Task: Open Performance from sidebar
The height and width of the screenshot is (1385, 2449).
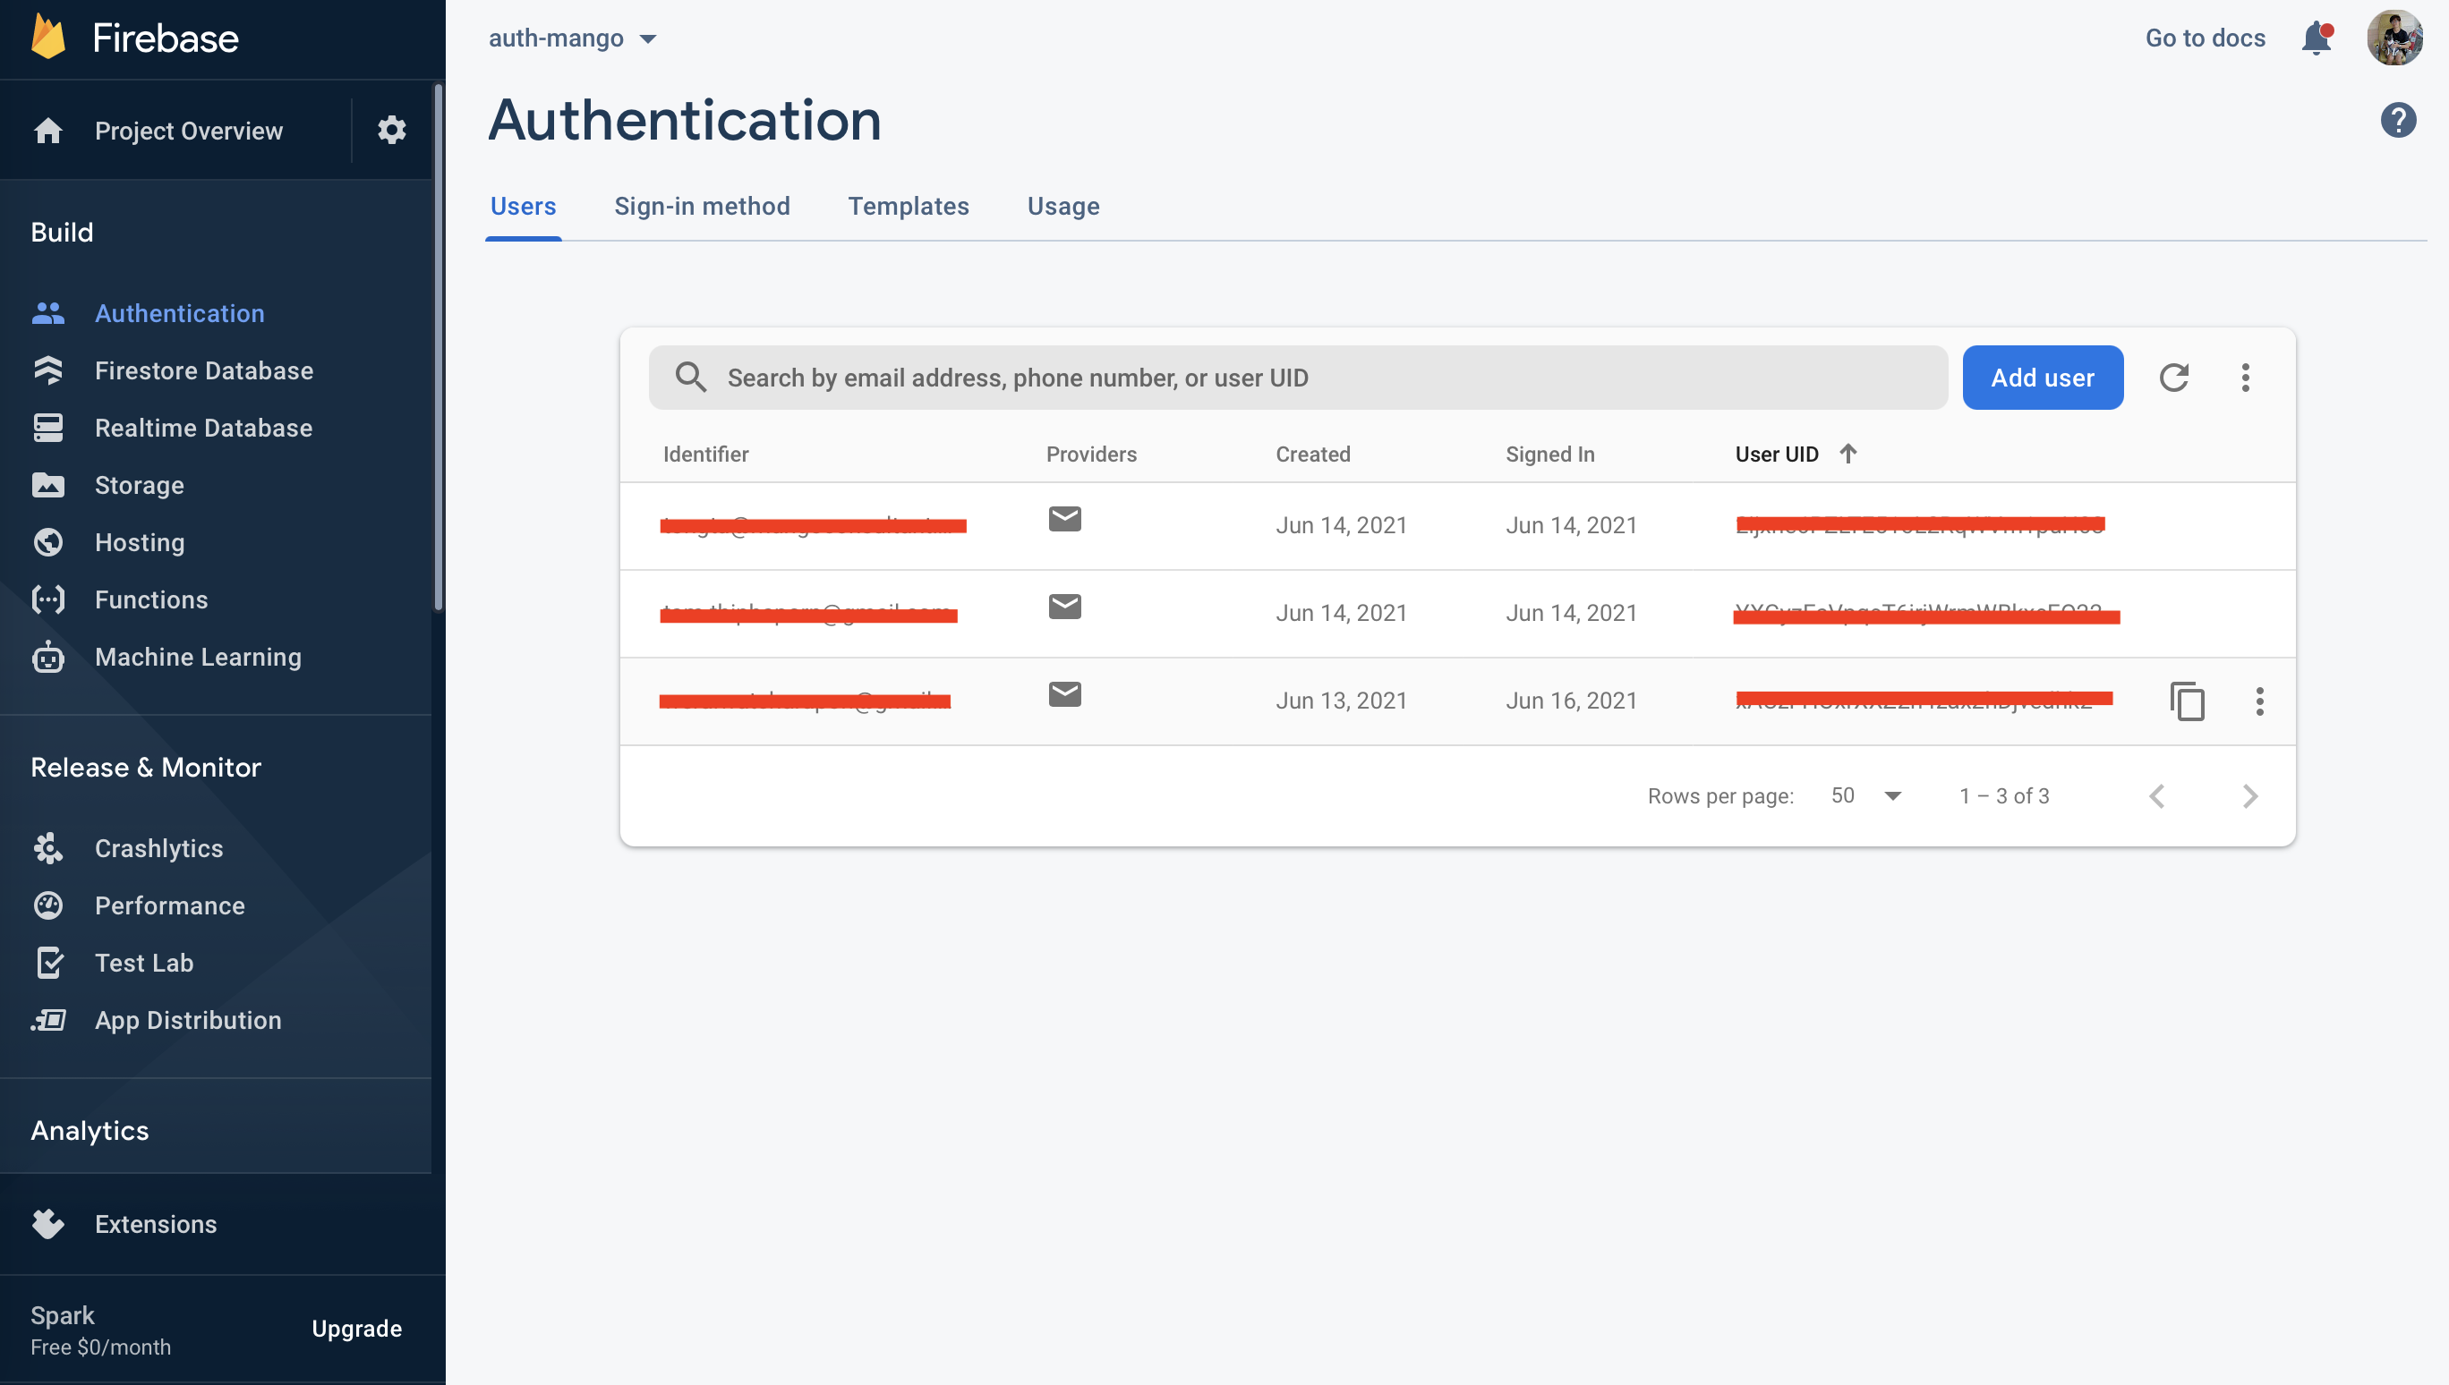Action: point(169,905)
